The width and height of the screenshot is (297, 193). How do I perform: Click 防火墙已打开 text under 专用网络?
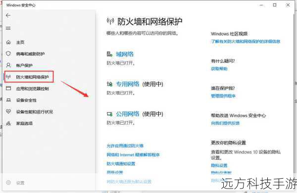pos(121,93)
